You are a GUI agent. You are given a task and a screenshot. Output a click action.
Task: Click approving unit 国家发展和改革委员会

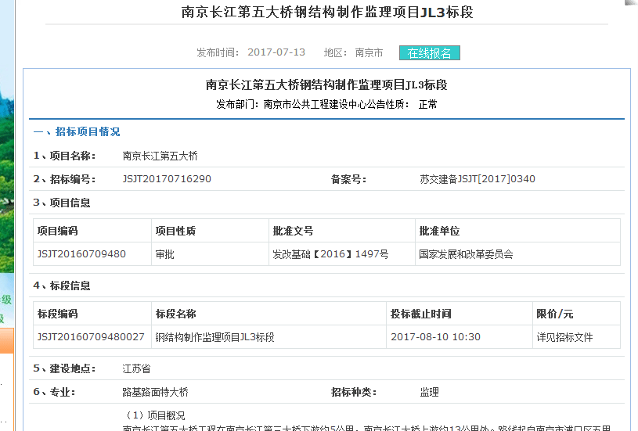tap(467, 254)
